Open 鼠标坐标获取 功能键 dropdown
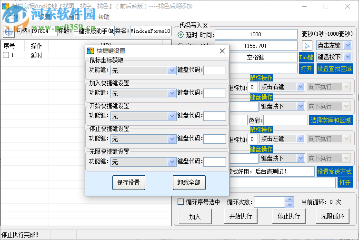 [x=143, y=70]
